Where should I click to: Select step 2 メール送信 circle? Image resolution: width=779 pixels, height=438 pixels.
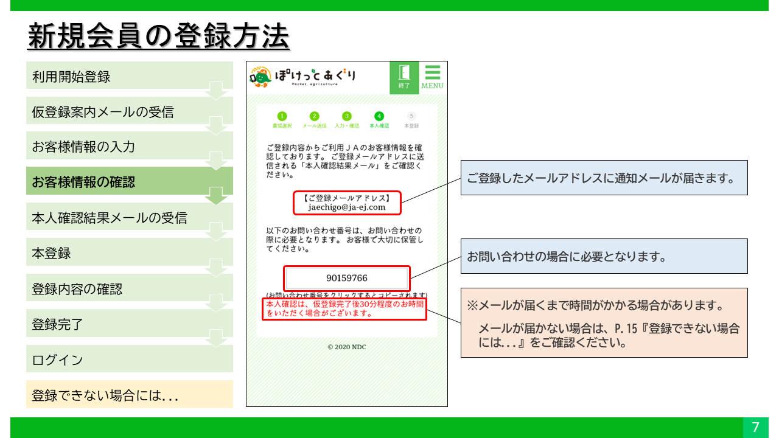(x=314, y=116)
